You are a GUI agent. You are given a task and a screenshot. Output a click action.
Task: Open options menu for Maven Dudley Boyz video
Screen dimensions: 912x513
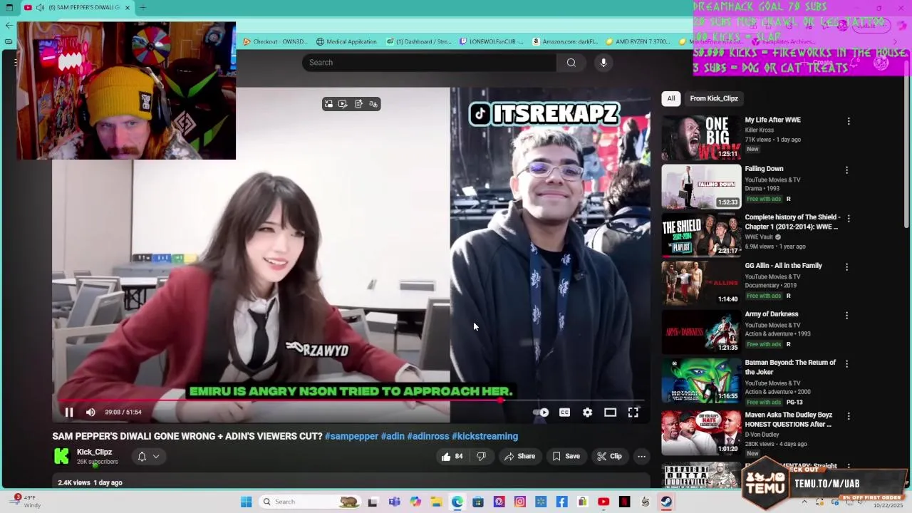(848, 416)
